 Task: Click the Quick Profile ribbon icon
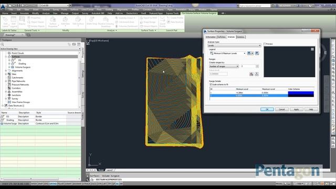[163, 19]
